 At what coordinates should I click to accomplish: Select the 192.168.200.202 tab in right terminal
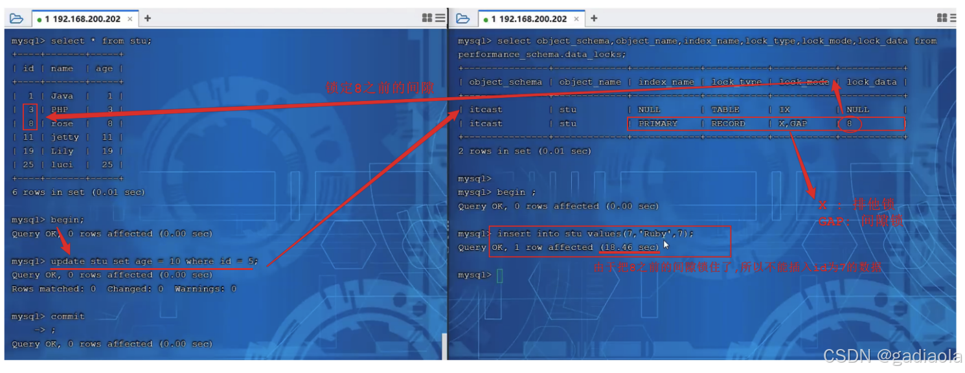[x=531, y=19]
